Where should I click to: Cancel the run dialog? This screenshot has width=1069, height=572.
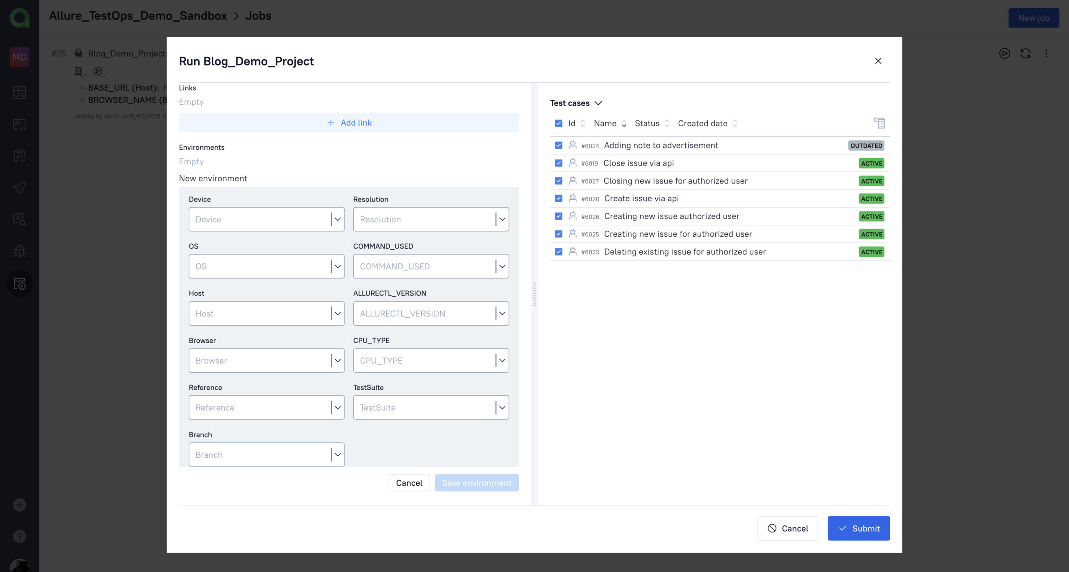[788, 528]
